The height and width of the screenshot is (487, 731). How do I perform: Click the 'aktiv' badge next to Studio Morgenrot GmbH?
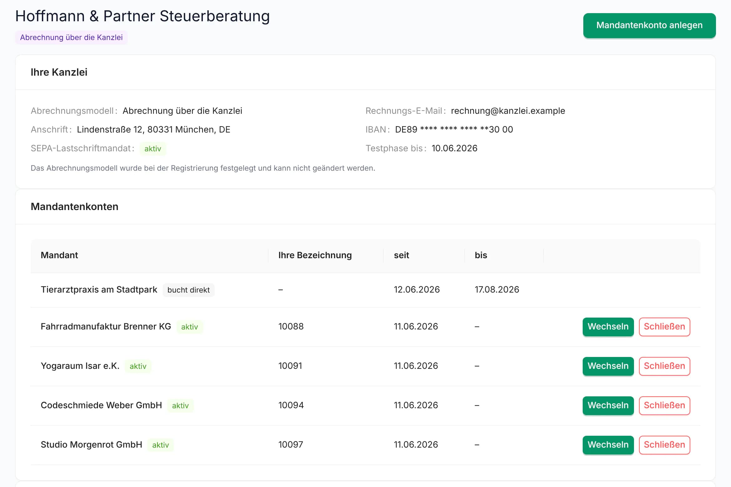[161, 445]
